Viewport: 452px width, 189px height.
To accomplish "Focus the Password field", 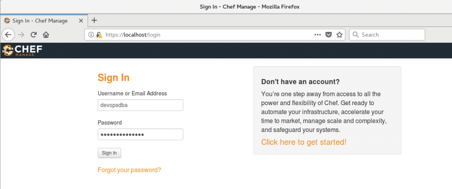I will (x=140, y=135).
